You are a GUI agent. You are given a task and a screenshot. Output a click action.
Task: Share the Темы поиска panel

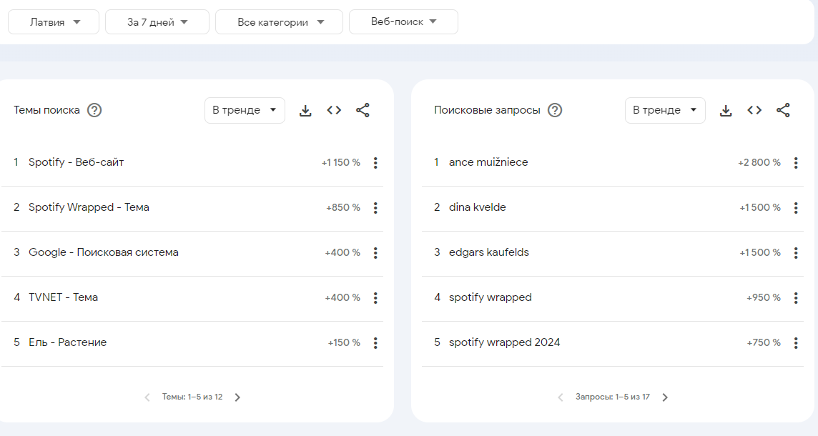tap(363, 110)
